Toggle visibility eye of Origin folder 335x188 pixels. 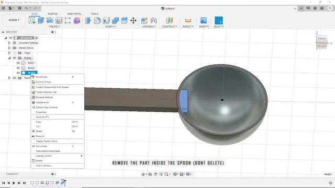point(15,53)
